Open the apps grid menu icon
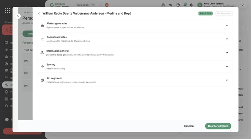The width and height of the screenshot is (251, 139). 7,11
